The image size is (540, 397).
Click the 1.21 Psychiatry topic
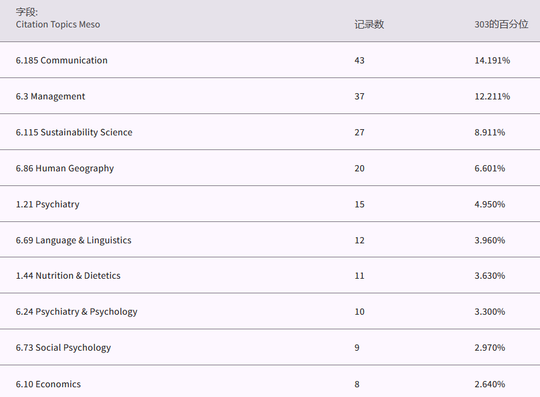click(48, 204)
